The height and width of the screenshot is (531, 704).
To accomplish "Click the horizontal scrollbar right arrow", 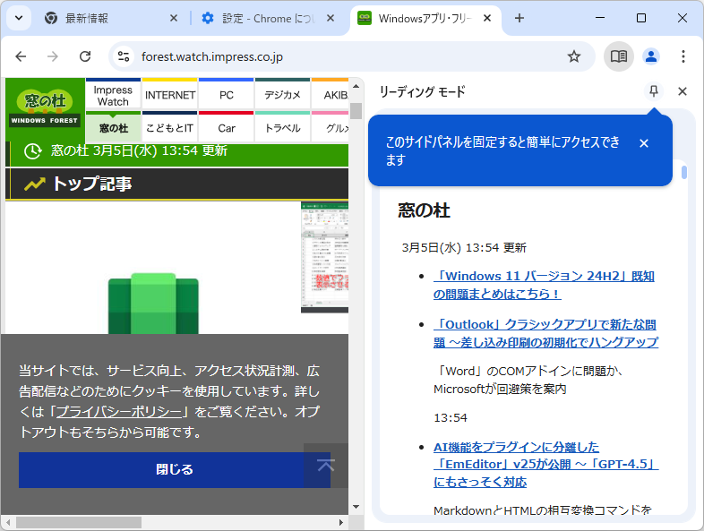I will pyautogui.click(x=341, y=522).
